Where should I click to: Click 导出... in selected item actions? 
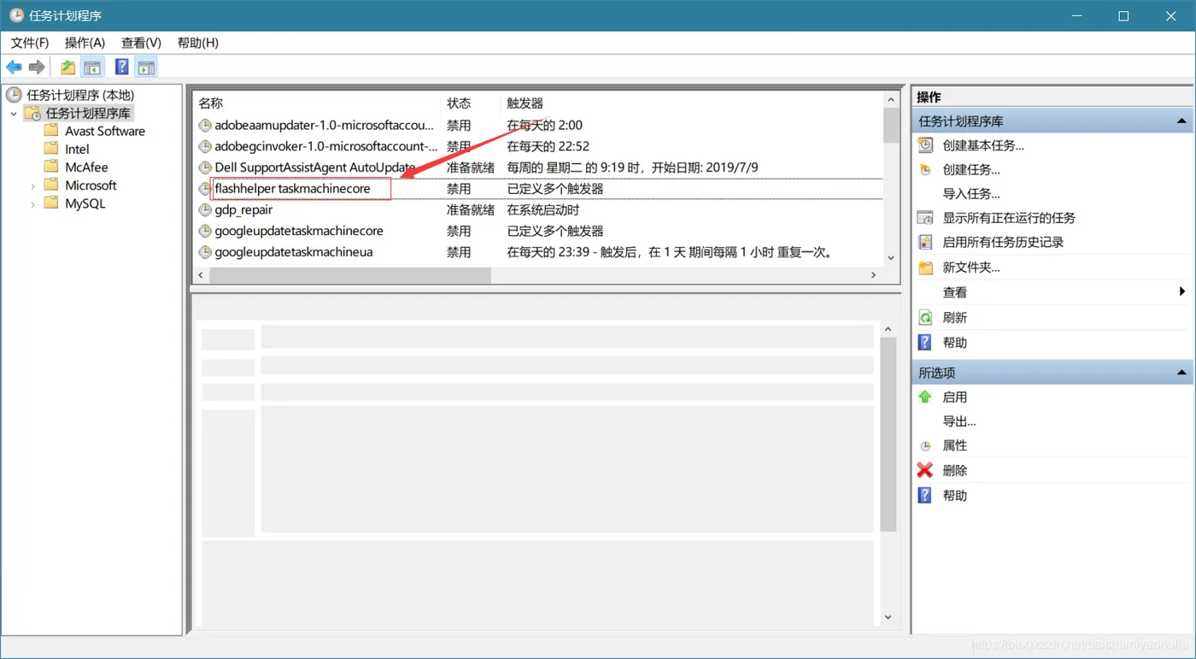959,421
